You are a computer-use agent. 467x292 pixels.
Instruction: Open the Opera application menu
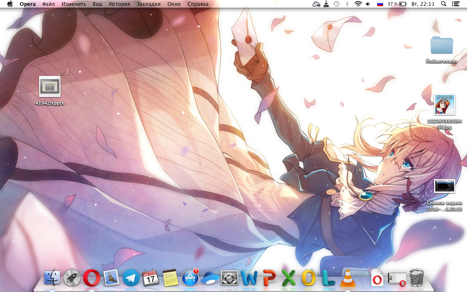28,4
